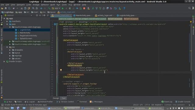
Task: Click the Make Project hammer icon
Action: click(x=49, y=8)
